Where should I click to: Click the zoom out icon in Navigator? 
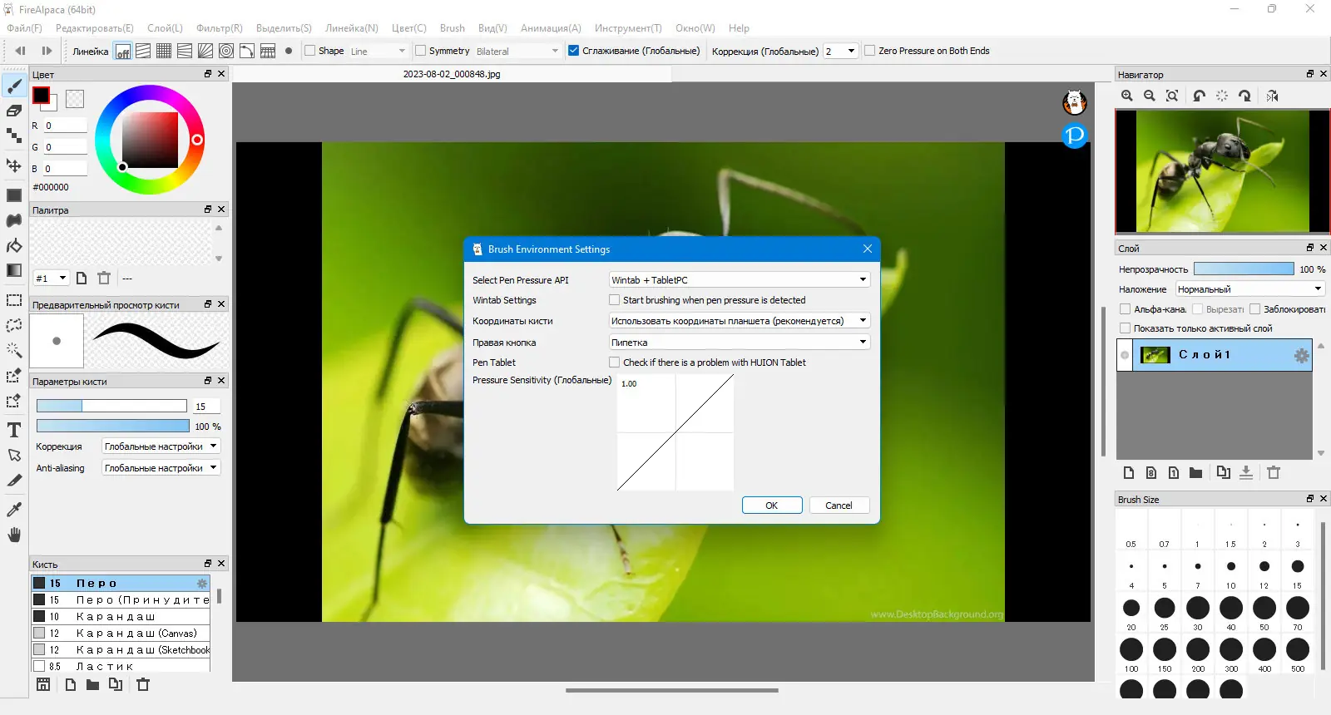pos(1150,96)
